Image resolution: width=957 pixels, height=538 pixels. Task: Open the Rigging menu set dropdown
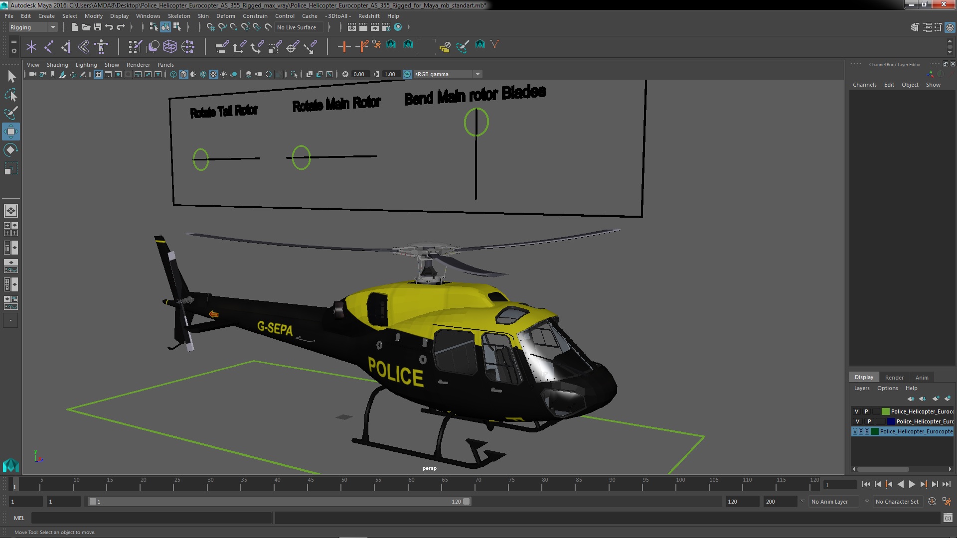coord(32,27)
